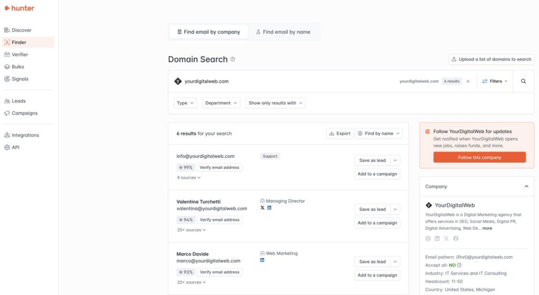The height and width of the screenshot is (295, 539).
Task: Click Follow this company button
Action: pyautogui.click(x=479, y=157)
